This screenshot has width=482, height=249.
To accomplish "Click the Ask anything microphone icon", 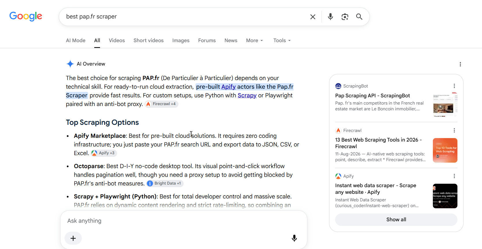I will pyautogui.click(x=294, y=238).
